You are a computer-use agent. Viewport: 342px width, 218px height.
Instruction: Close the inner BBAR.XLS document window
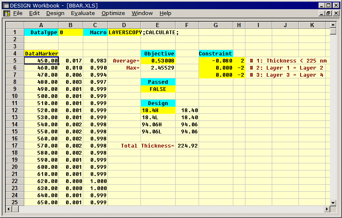(336, 13)
